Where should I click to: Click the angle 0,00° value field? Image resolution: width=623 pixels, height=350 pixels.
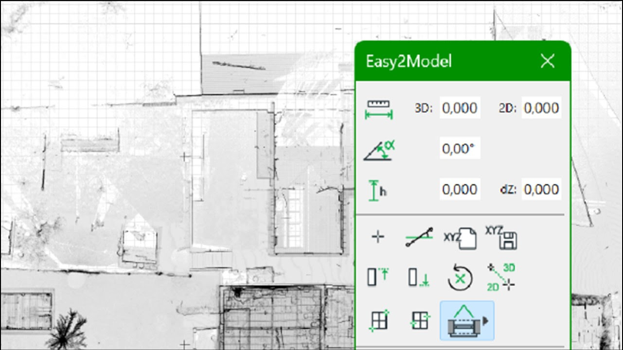pos(460,149)
